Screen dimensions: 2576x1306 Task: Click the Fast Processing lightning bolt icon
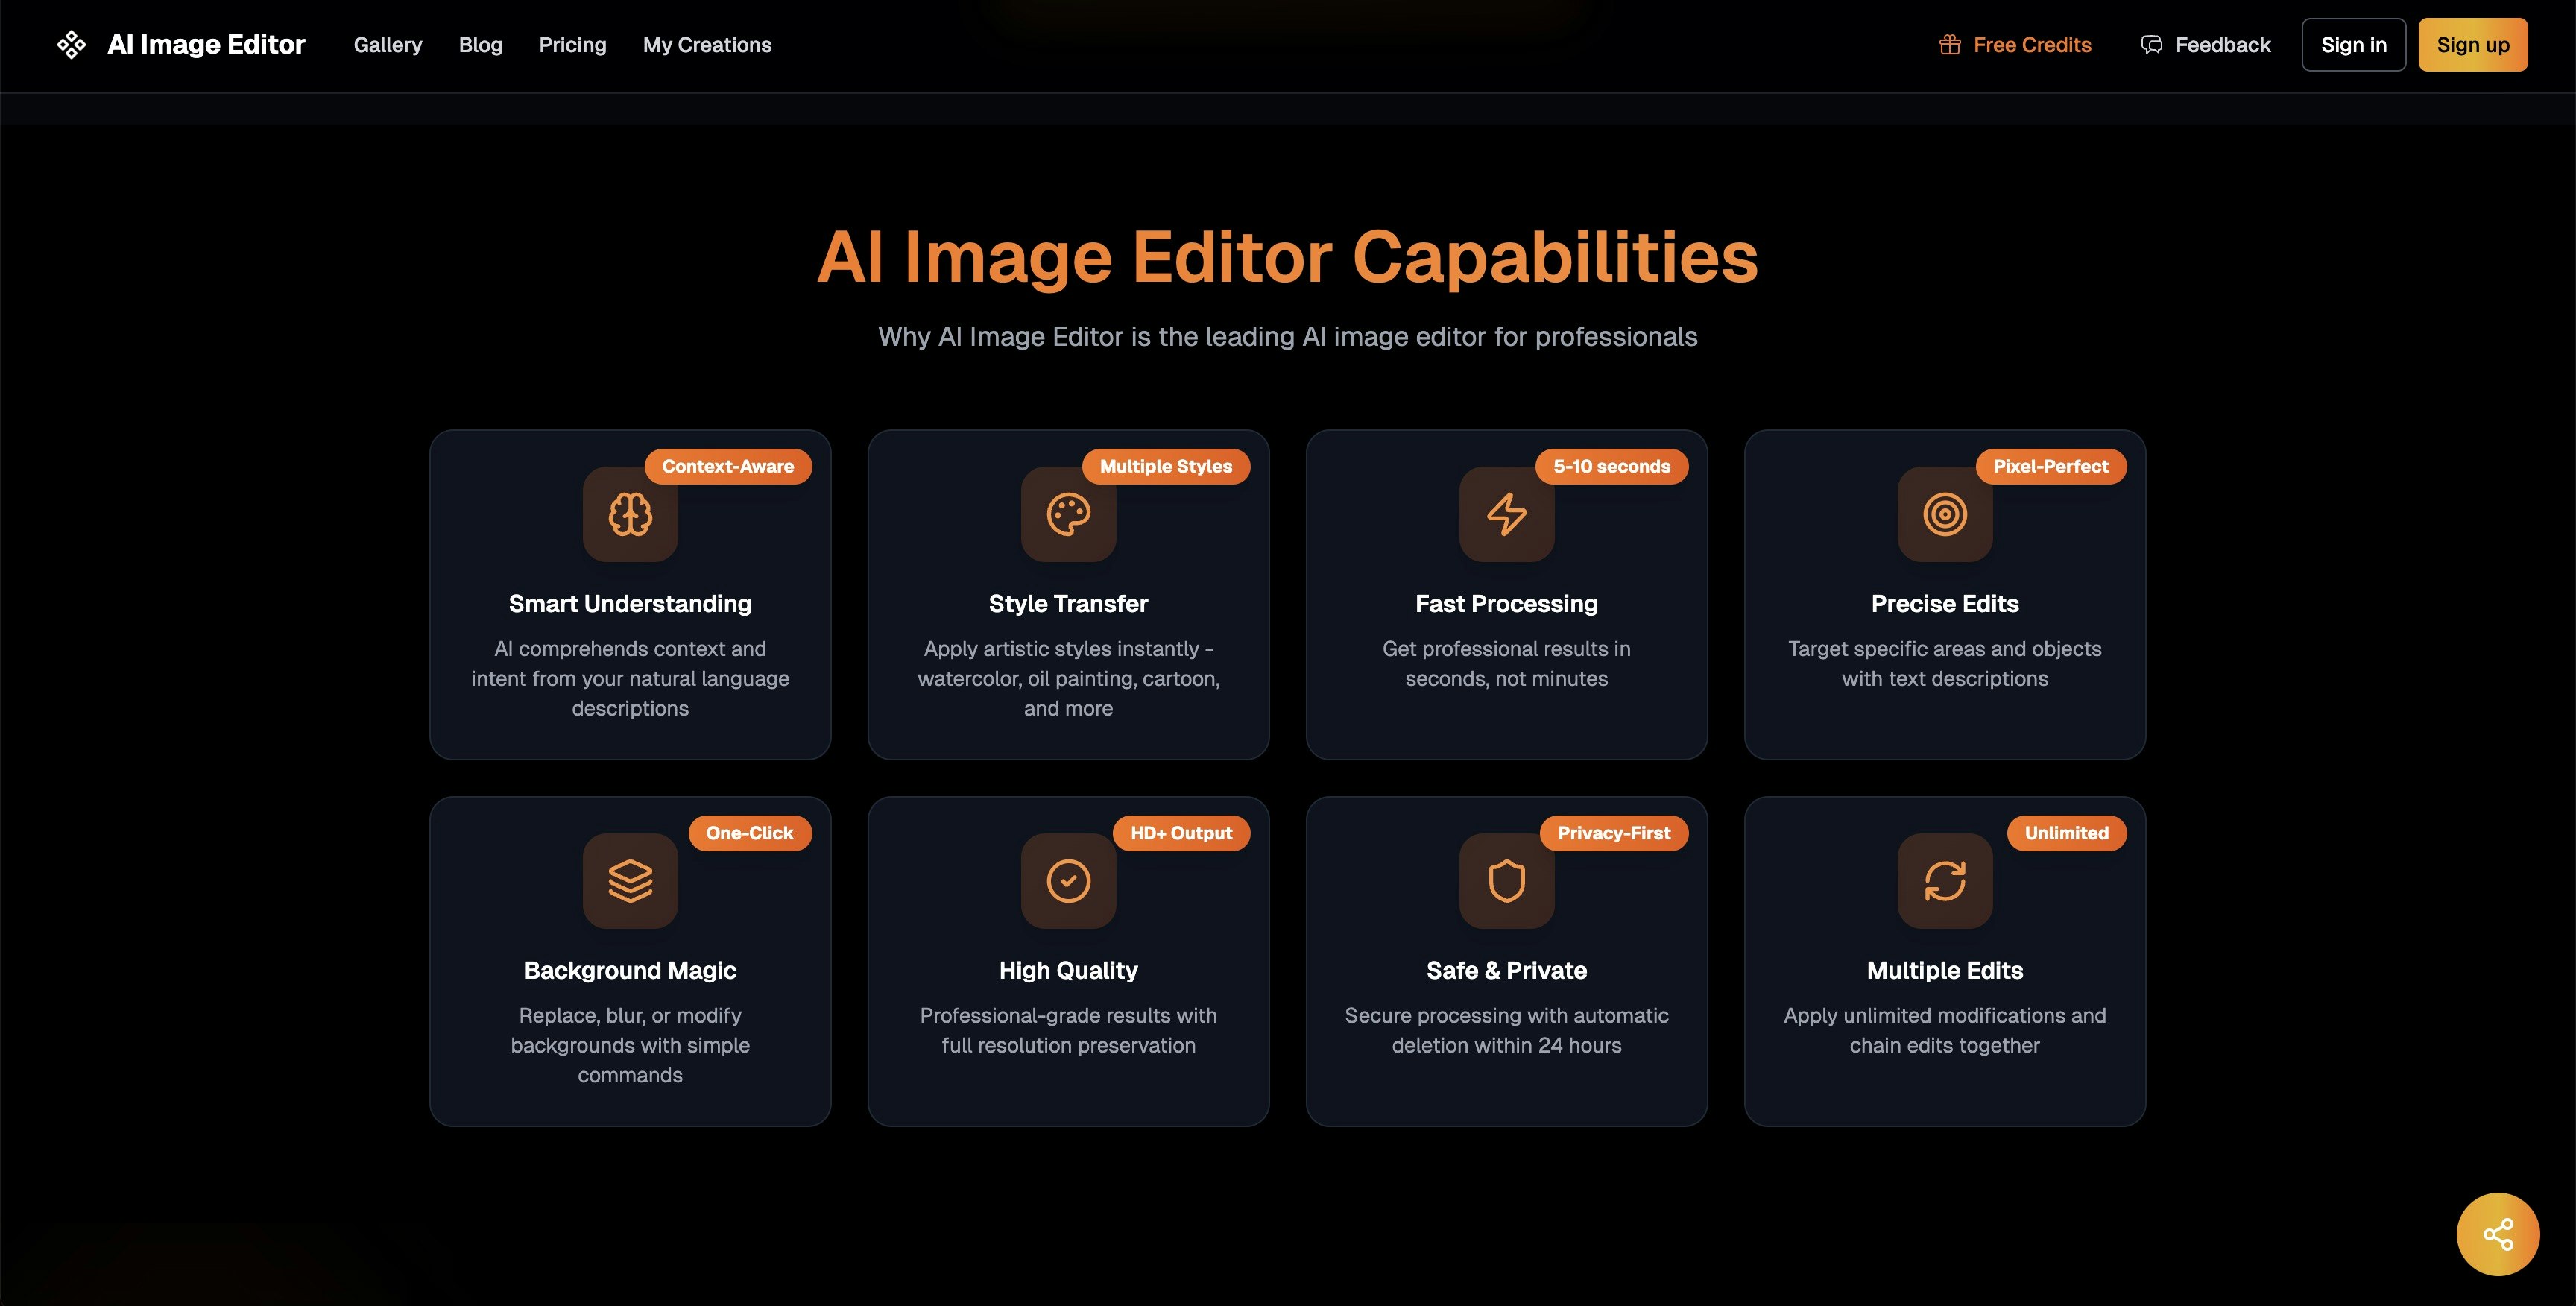pyautogui.click(x=1506, y=515)
